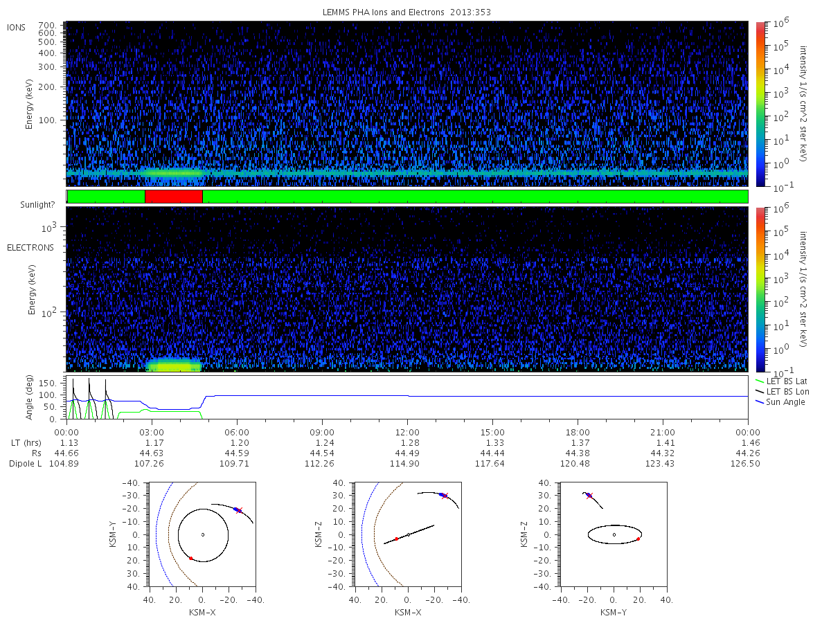Click the bright electron burst near 03:00
Screen dimensions: 831x623
pos(173,365)
